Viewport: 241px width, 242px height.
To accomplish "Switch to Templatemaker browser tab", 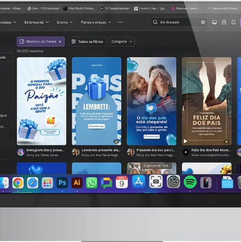I will pos(115,8).
